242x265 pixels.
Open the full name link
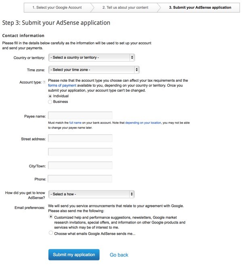coord(75,123)
